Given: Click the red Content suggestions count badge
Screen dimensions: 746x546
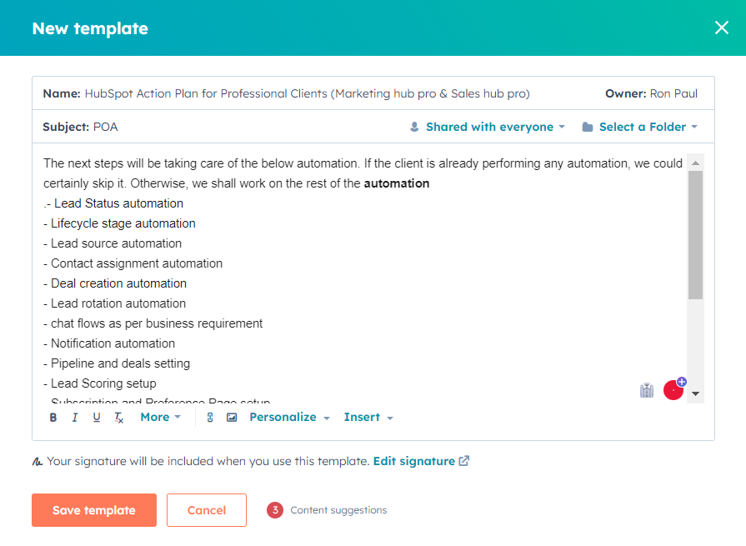Looking at the screenshot, I should [x=275, y=509].
